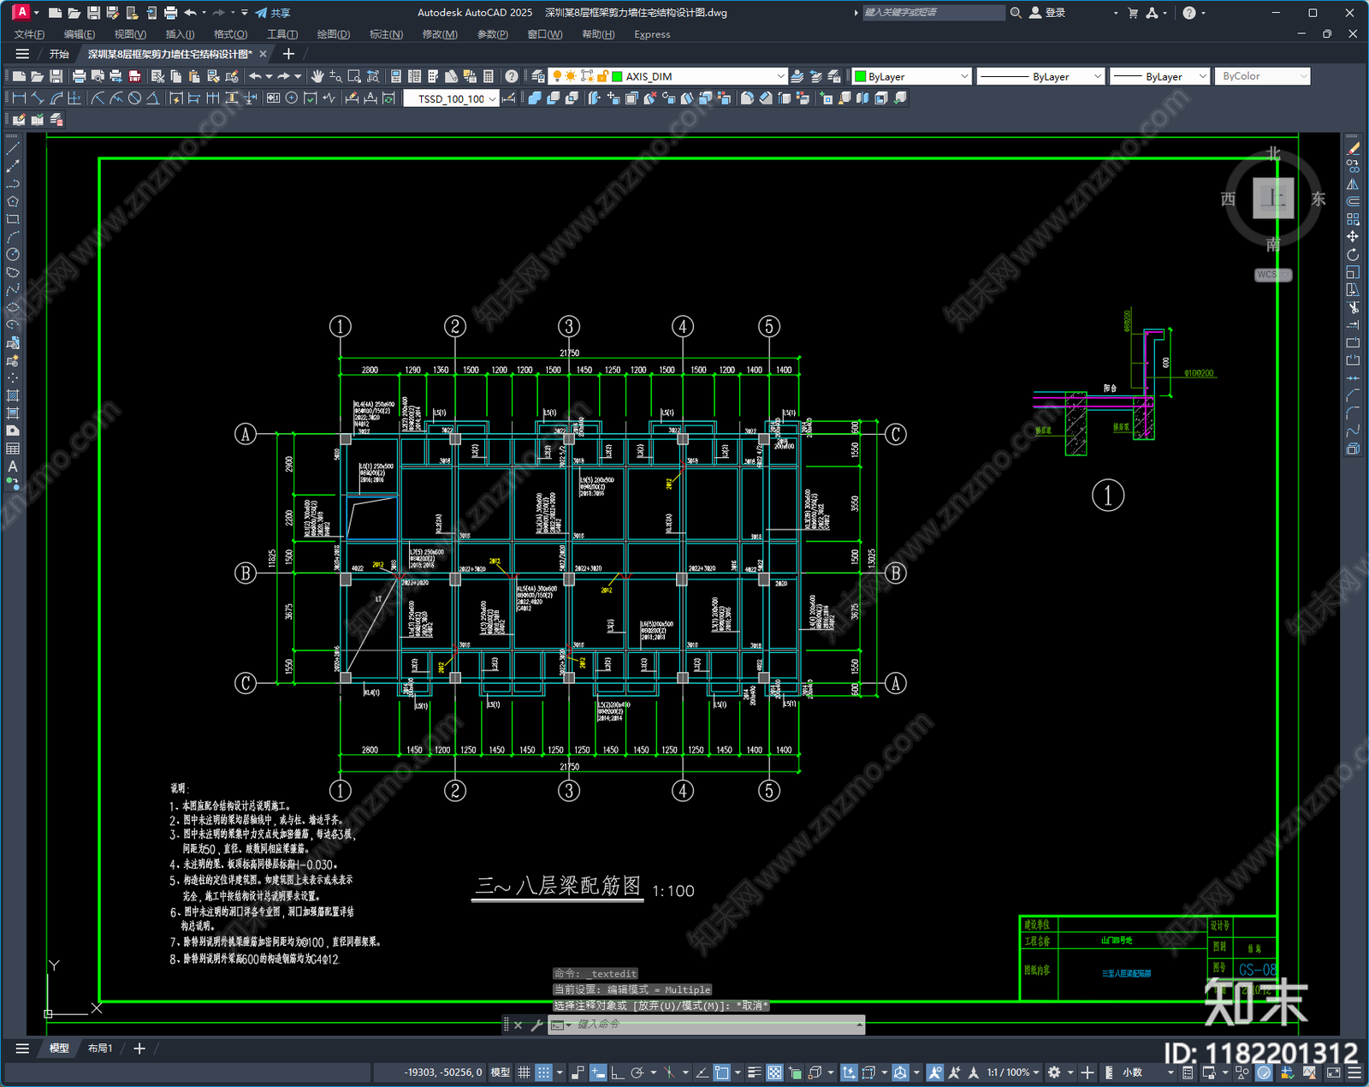Toggle Clean Screen mode icon
The width and height of the screenshot is (1369, 1087).
pyautogui.click(x=1334, y=1072)
